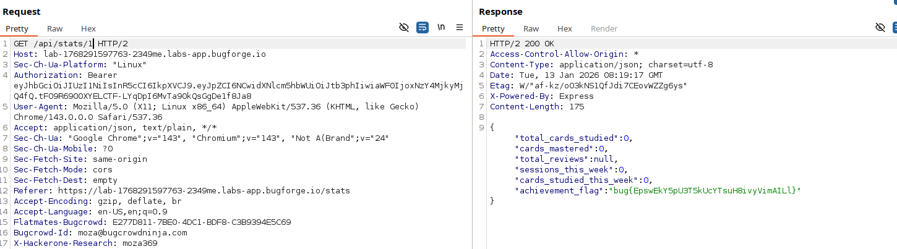Click the line wrap icon in Response panel
Image resolution: width=897 pixels, height=249 pixels.
894,28
